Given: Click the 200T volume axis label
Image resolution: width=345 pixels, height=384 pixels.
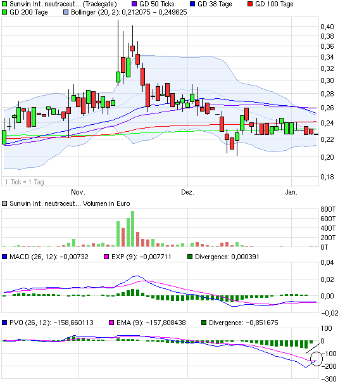Looking at the screenshot, I should pos(328,238).
